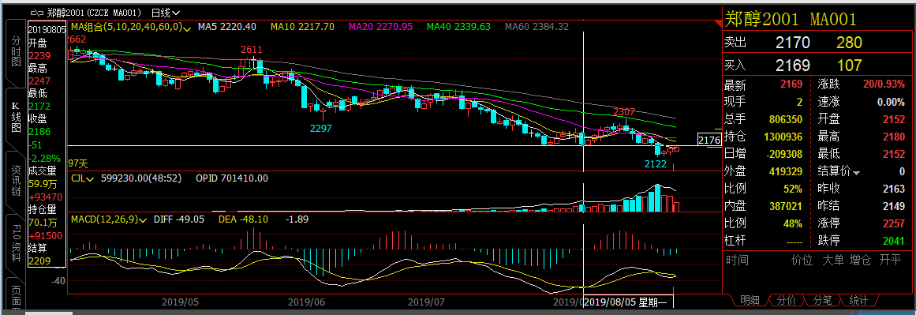Click the 2176 price tag on the axis
The image size is (916, 315).
tap(708, 140)
